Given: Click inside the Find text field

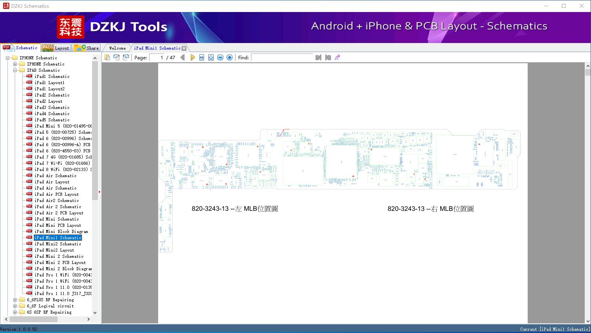Looking at the screenshot, I should click(282, 57).
